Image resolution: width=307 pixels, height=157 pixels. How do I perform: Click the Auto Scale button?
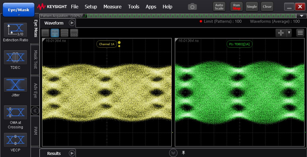(x=219, y=7)
